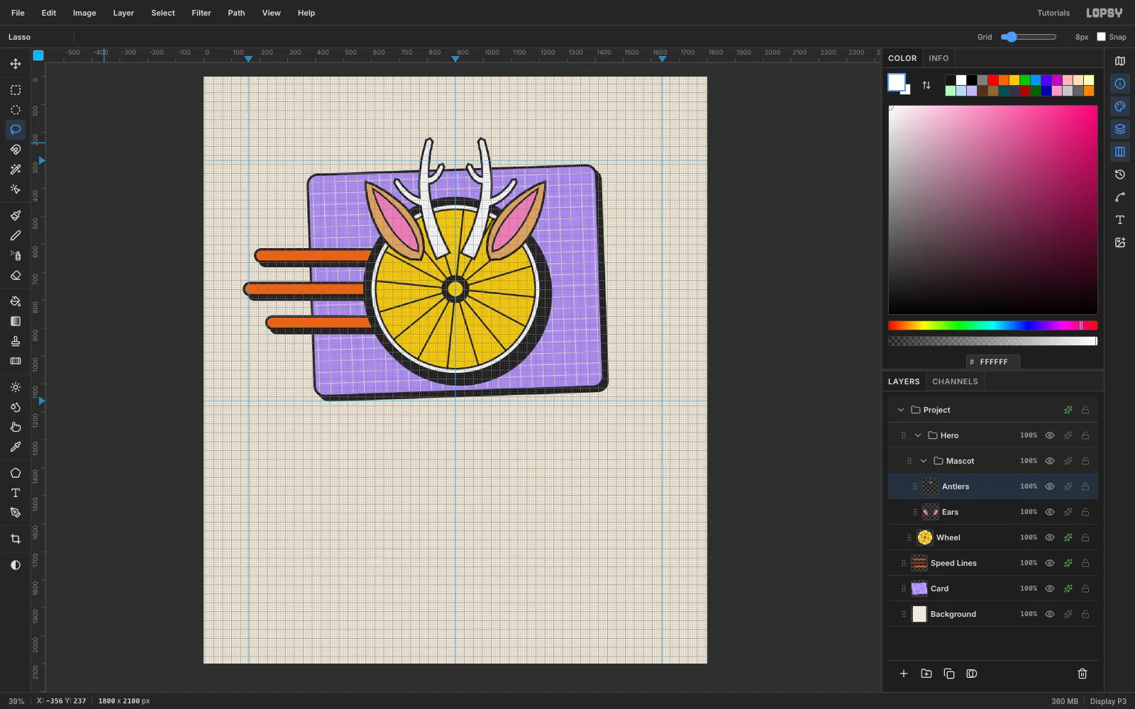
Task: Select the Clone Stamp tool
Action: coord(16,341)
